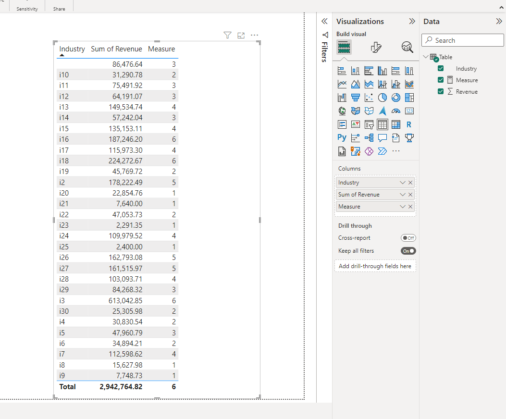The height and width of the screenshot is (419, 506).
Task: Pick the 100% stacked bar chart visual
Action: click(395, 71)
